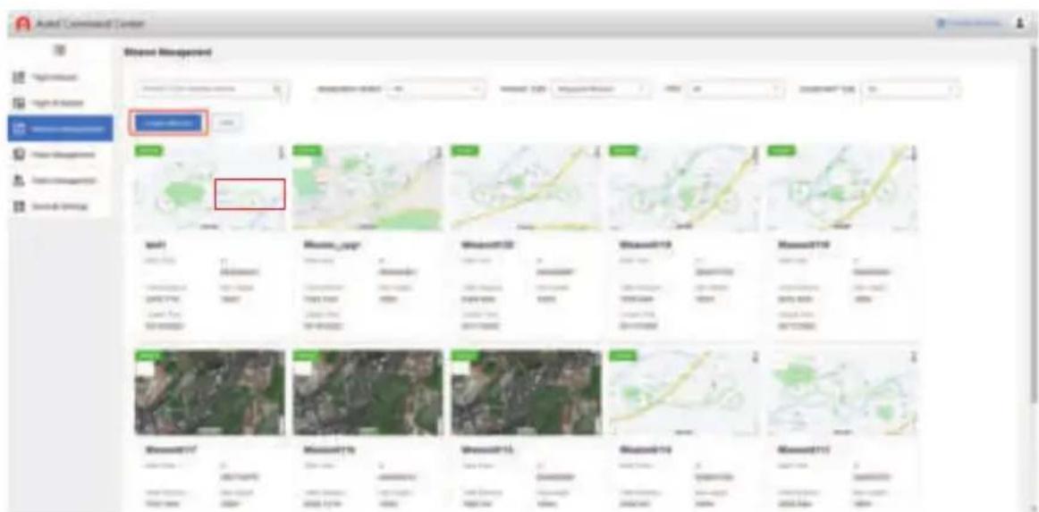Click the white button beside Create Mission
The width and height of the screenshot is (1039, 512).
tap(229, 123)
